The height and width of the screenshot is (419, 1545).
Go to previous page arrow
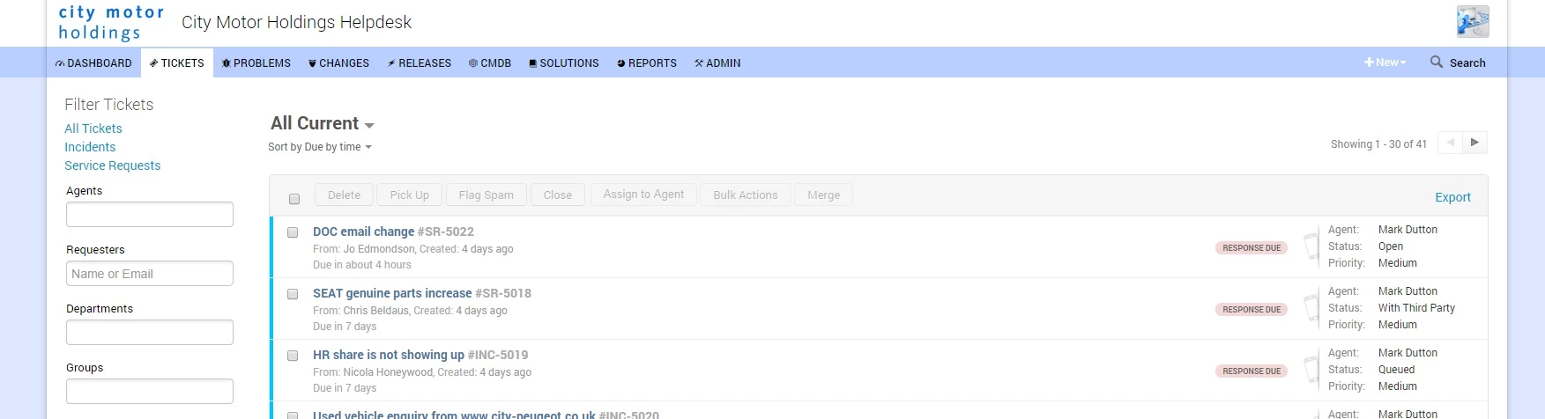1450,142
